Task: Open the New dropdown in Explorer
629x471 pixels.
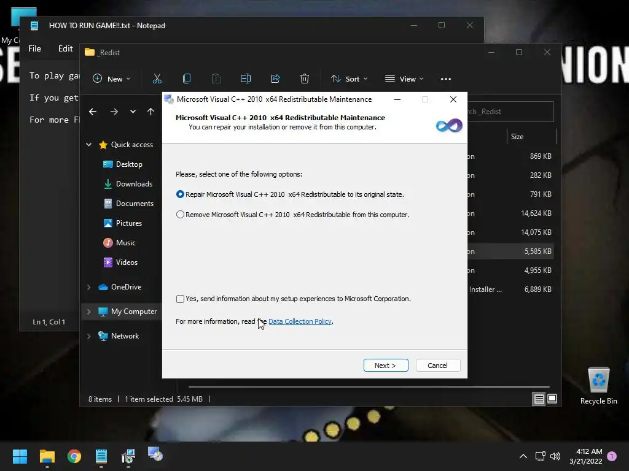Action: 112,79
